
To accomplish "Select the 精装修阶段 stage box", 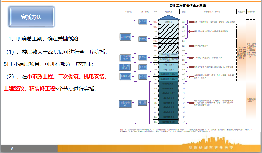I will [125, 104].
